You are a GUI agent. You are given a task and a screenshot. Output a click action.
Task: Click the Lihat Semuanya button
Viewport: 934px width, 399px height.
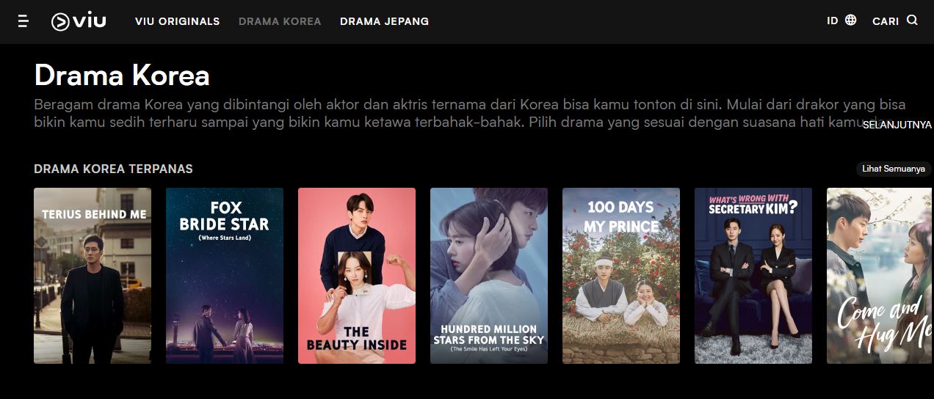point(894,169)
